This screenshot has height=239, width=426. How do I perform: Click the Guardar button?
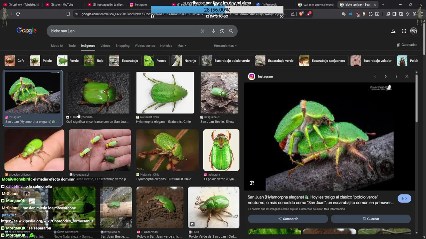point(371,219)
